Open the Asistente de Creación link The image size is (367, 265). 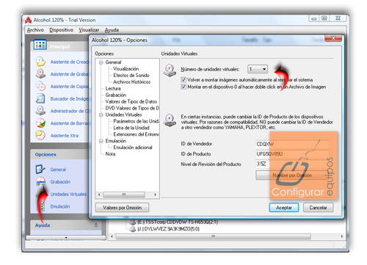pos(69,62)
